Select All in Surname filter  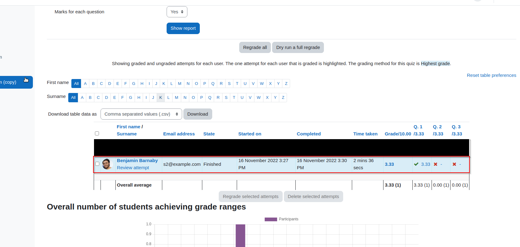point(73,98)
